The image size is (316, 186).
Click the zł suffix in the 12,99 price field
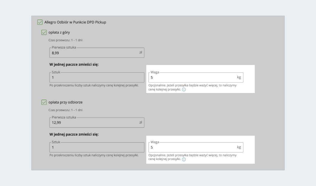pyautogui.click(x=141, y=122)
